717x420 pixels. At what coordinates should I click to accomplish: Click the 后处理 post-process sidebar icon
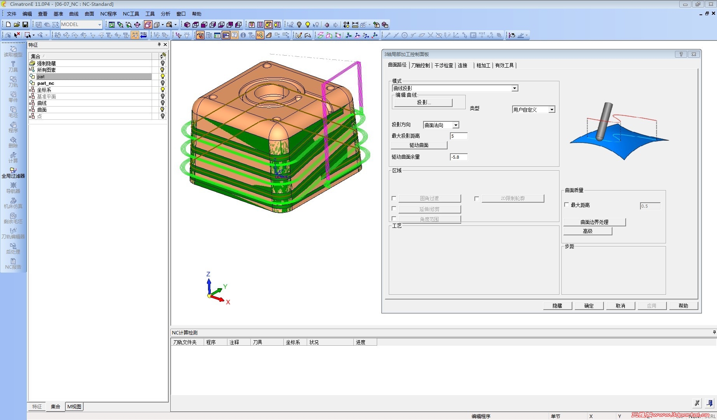(x=13, y=248)
